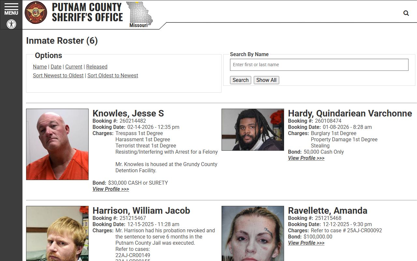Click the Putnam County Sheriff badge logo
This screenshot has width=417, height=261.
[36, 13]
